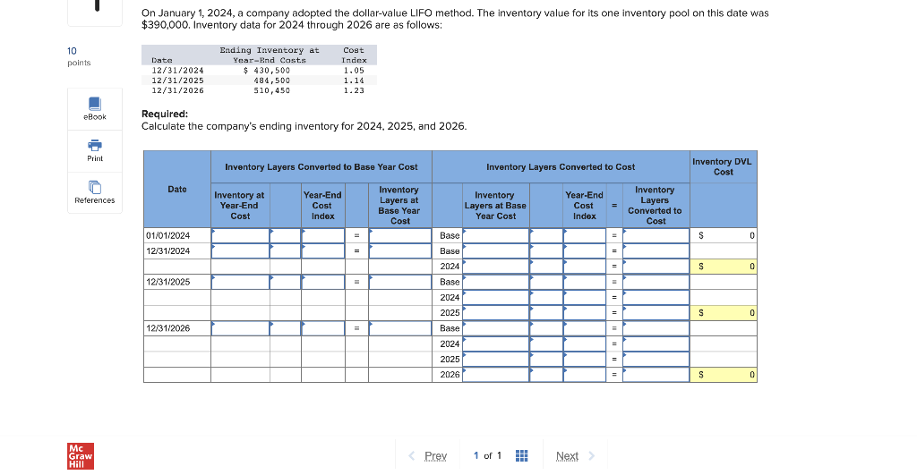Click the 10 points label

tap(79, 56)
